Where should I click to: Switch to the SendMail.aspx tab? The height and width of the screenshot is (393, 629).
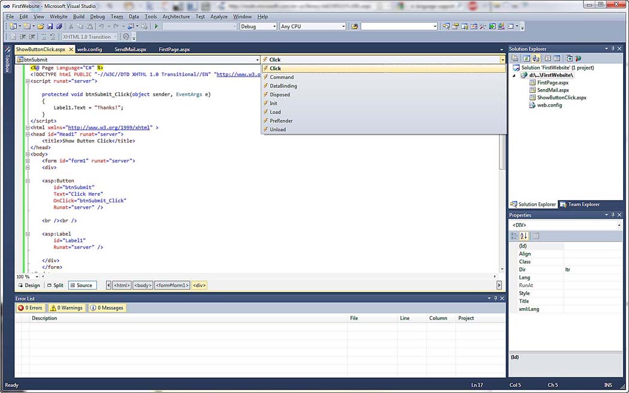click(x=131, y=49)
